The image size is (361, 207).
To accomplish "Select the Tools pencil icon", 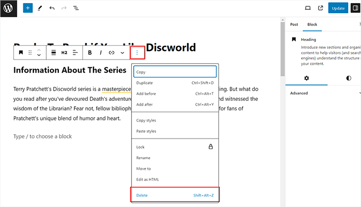I will 40,8.
